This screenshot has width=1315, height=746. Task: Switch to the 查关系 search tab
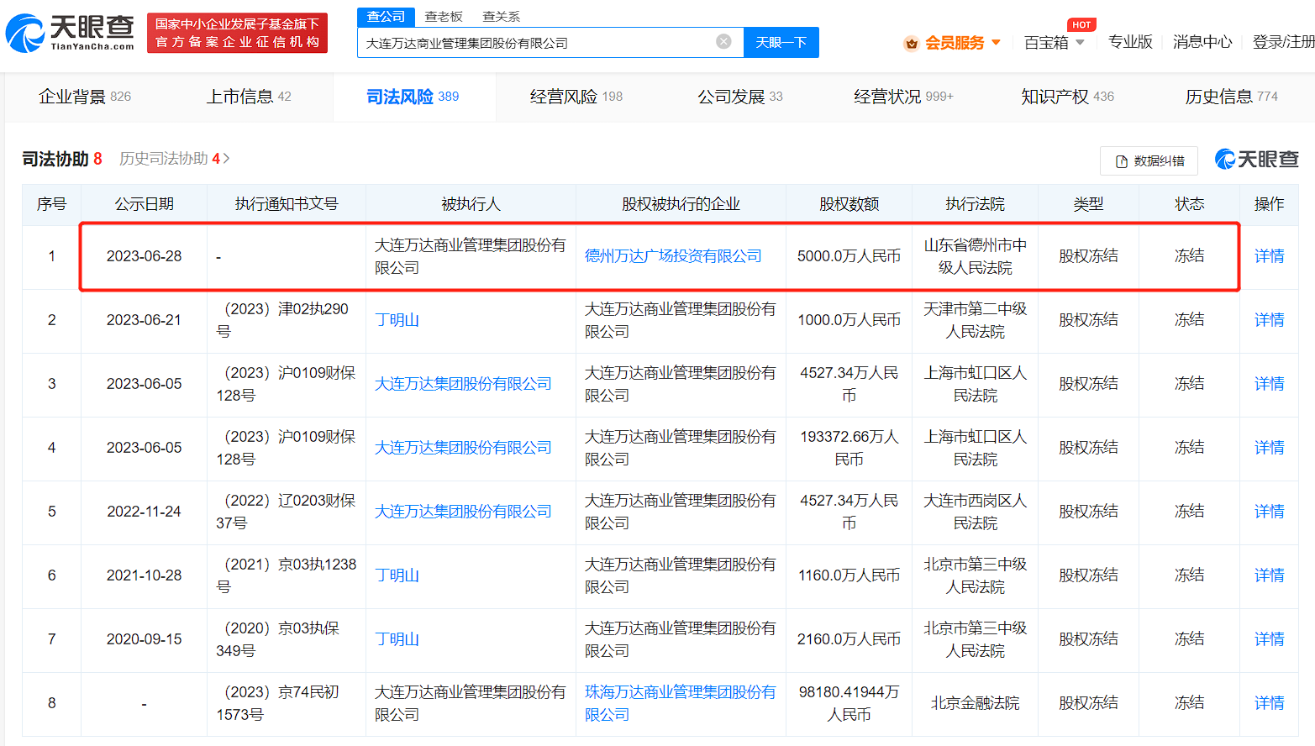click(x=501, y=17)
